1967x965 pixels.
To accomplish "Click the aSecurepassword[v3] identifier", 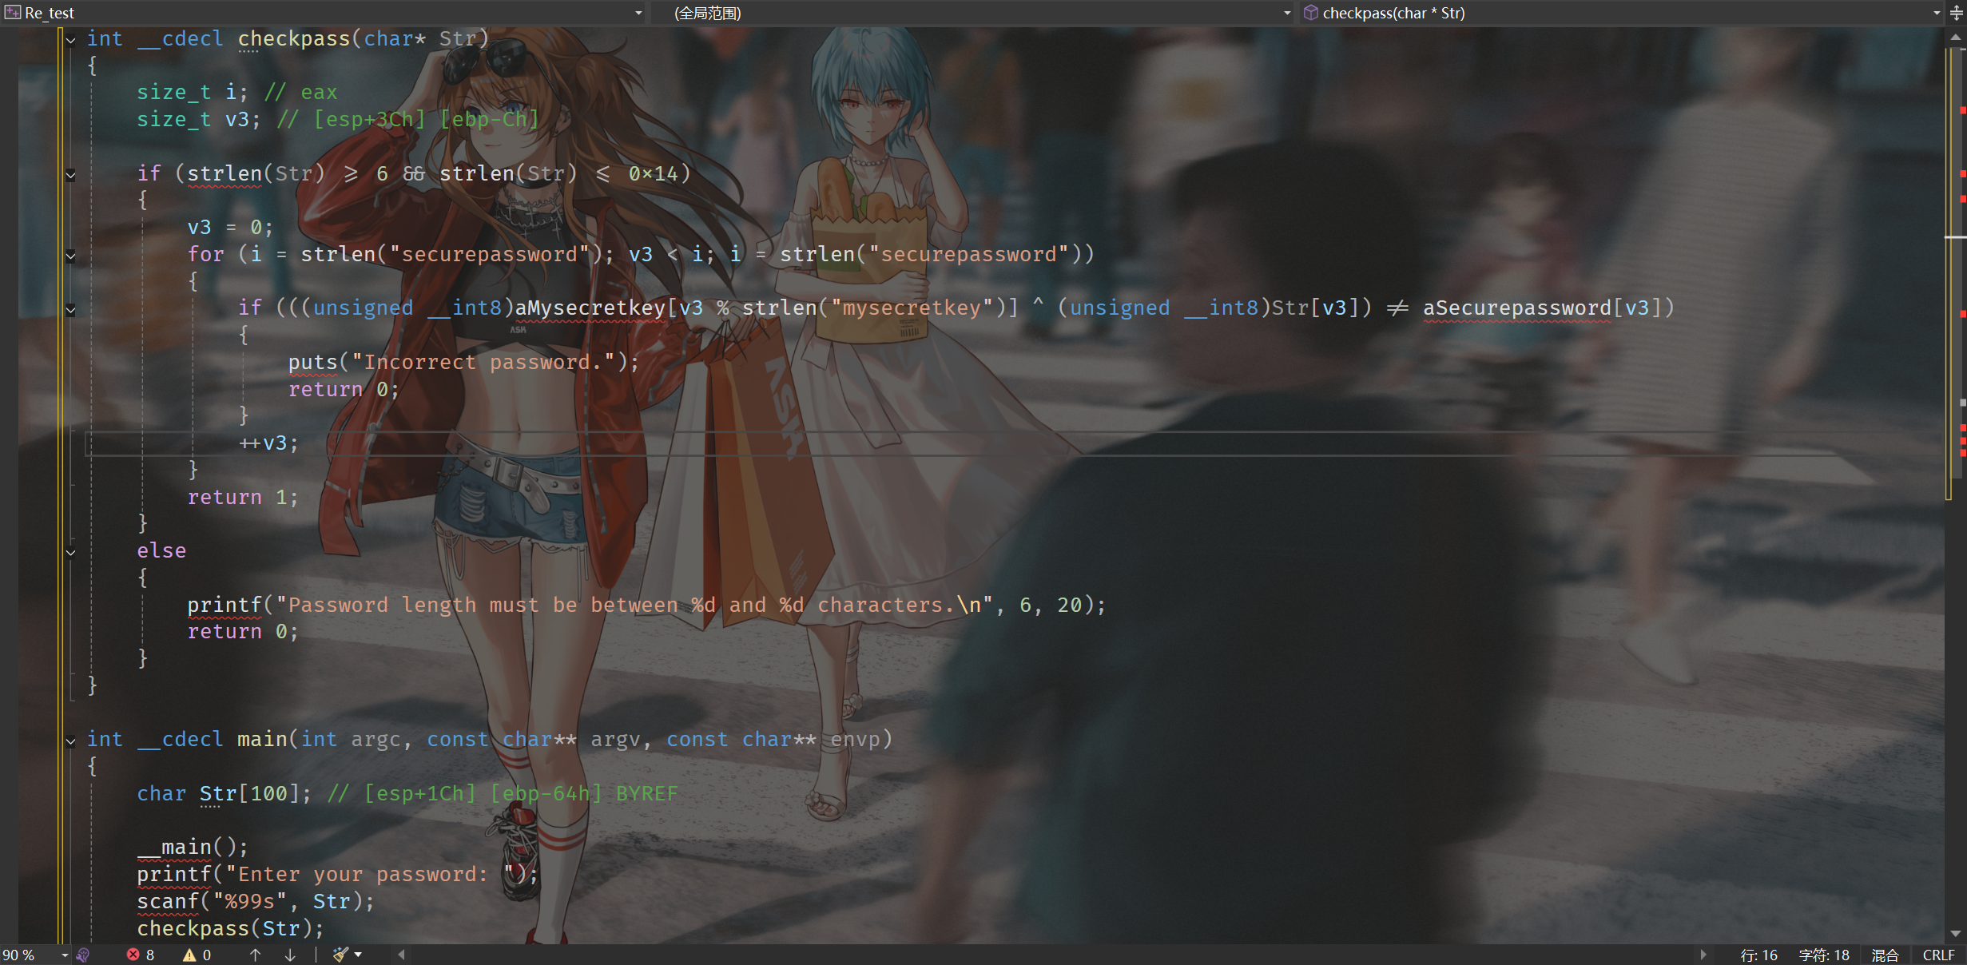I will click(1542, 308).
